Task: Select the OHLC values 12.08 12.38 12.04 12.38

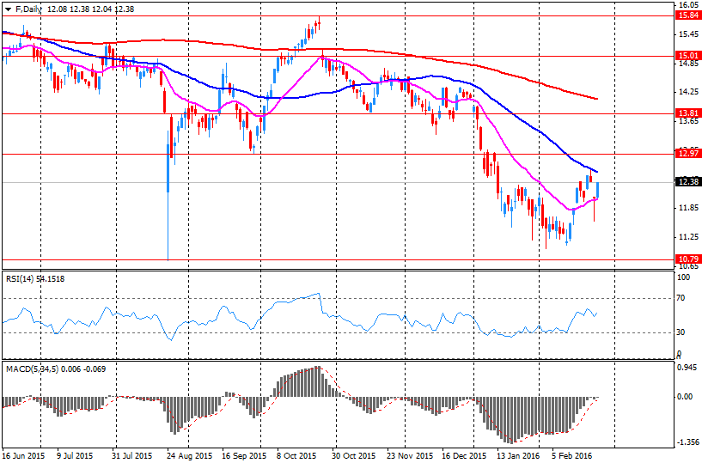Action: coord(90,9)
